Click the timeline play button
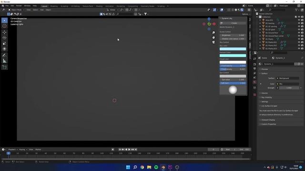This screenshot has width=305, height=171. (129, 150)
